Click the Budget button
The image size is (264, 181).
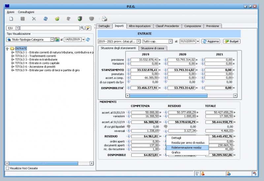(232, 42)
